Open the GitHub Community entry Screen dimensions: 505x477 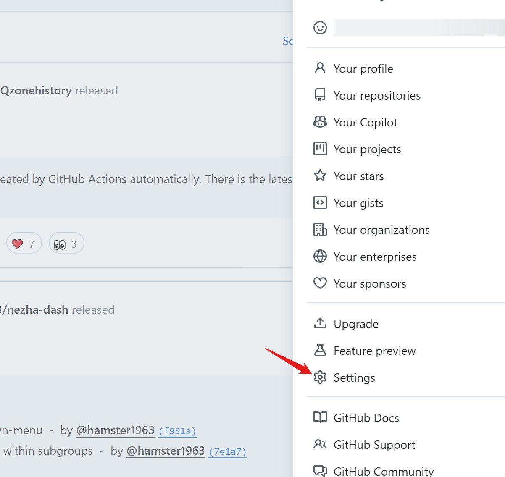(383, 472)
